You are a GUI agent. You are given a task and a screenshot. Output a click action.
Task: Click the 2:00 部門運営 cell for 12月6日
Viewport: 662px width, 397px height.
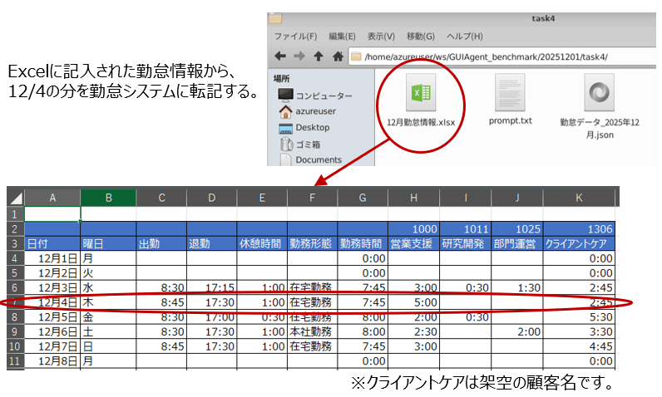[x=517, y=331]
